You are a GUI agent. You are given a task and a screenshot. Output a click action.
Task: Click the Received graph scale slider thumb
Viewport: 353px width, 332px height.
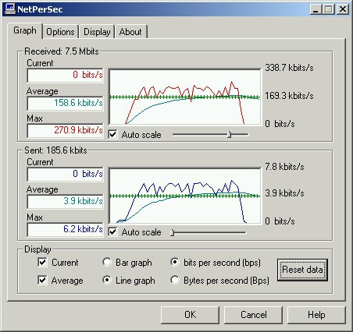point(229,134)
